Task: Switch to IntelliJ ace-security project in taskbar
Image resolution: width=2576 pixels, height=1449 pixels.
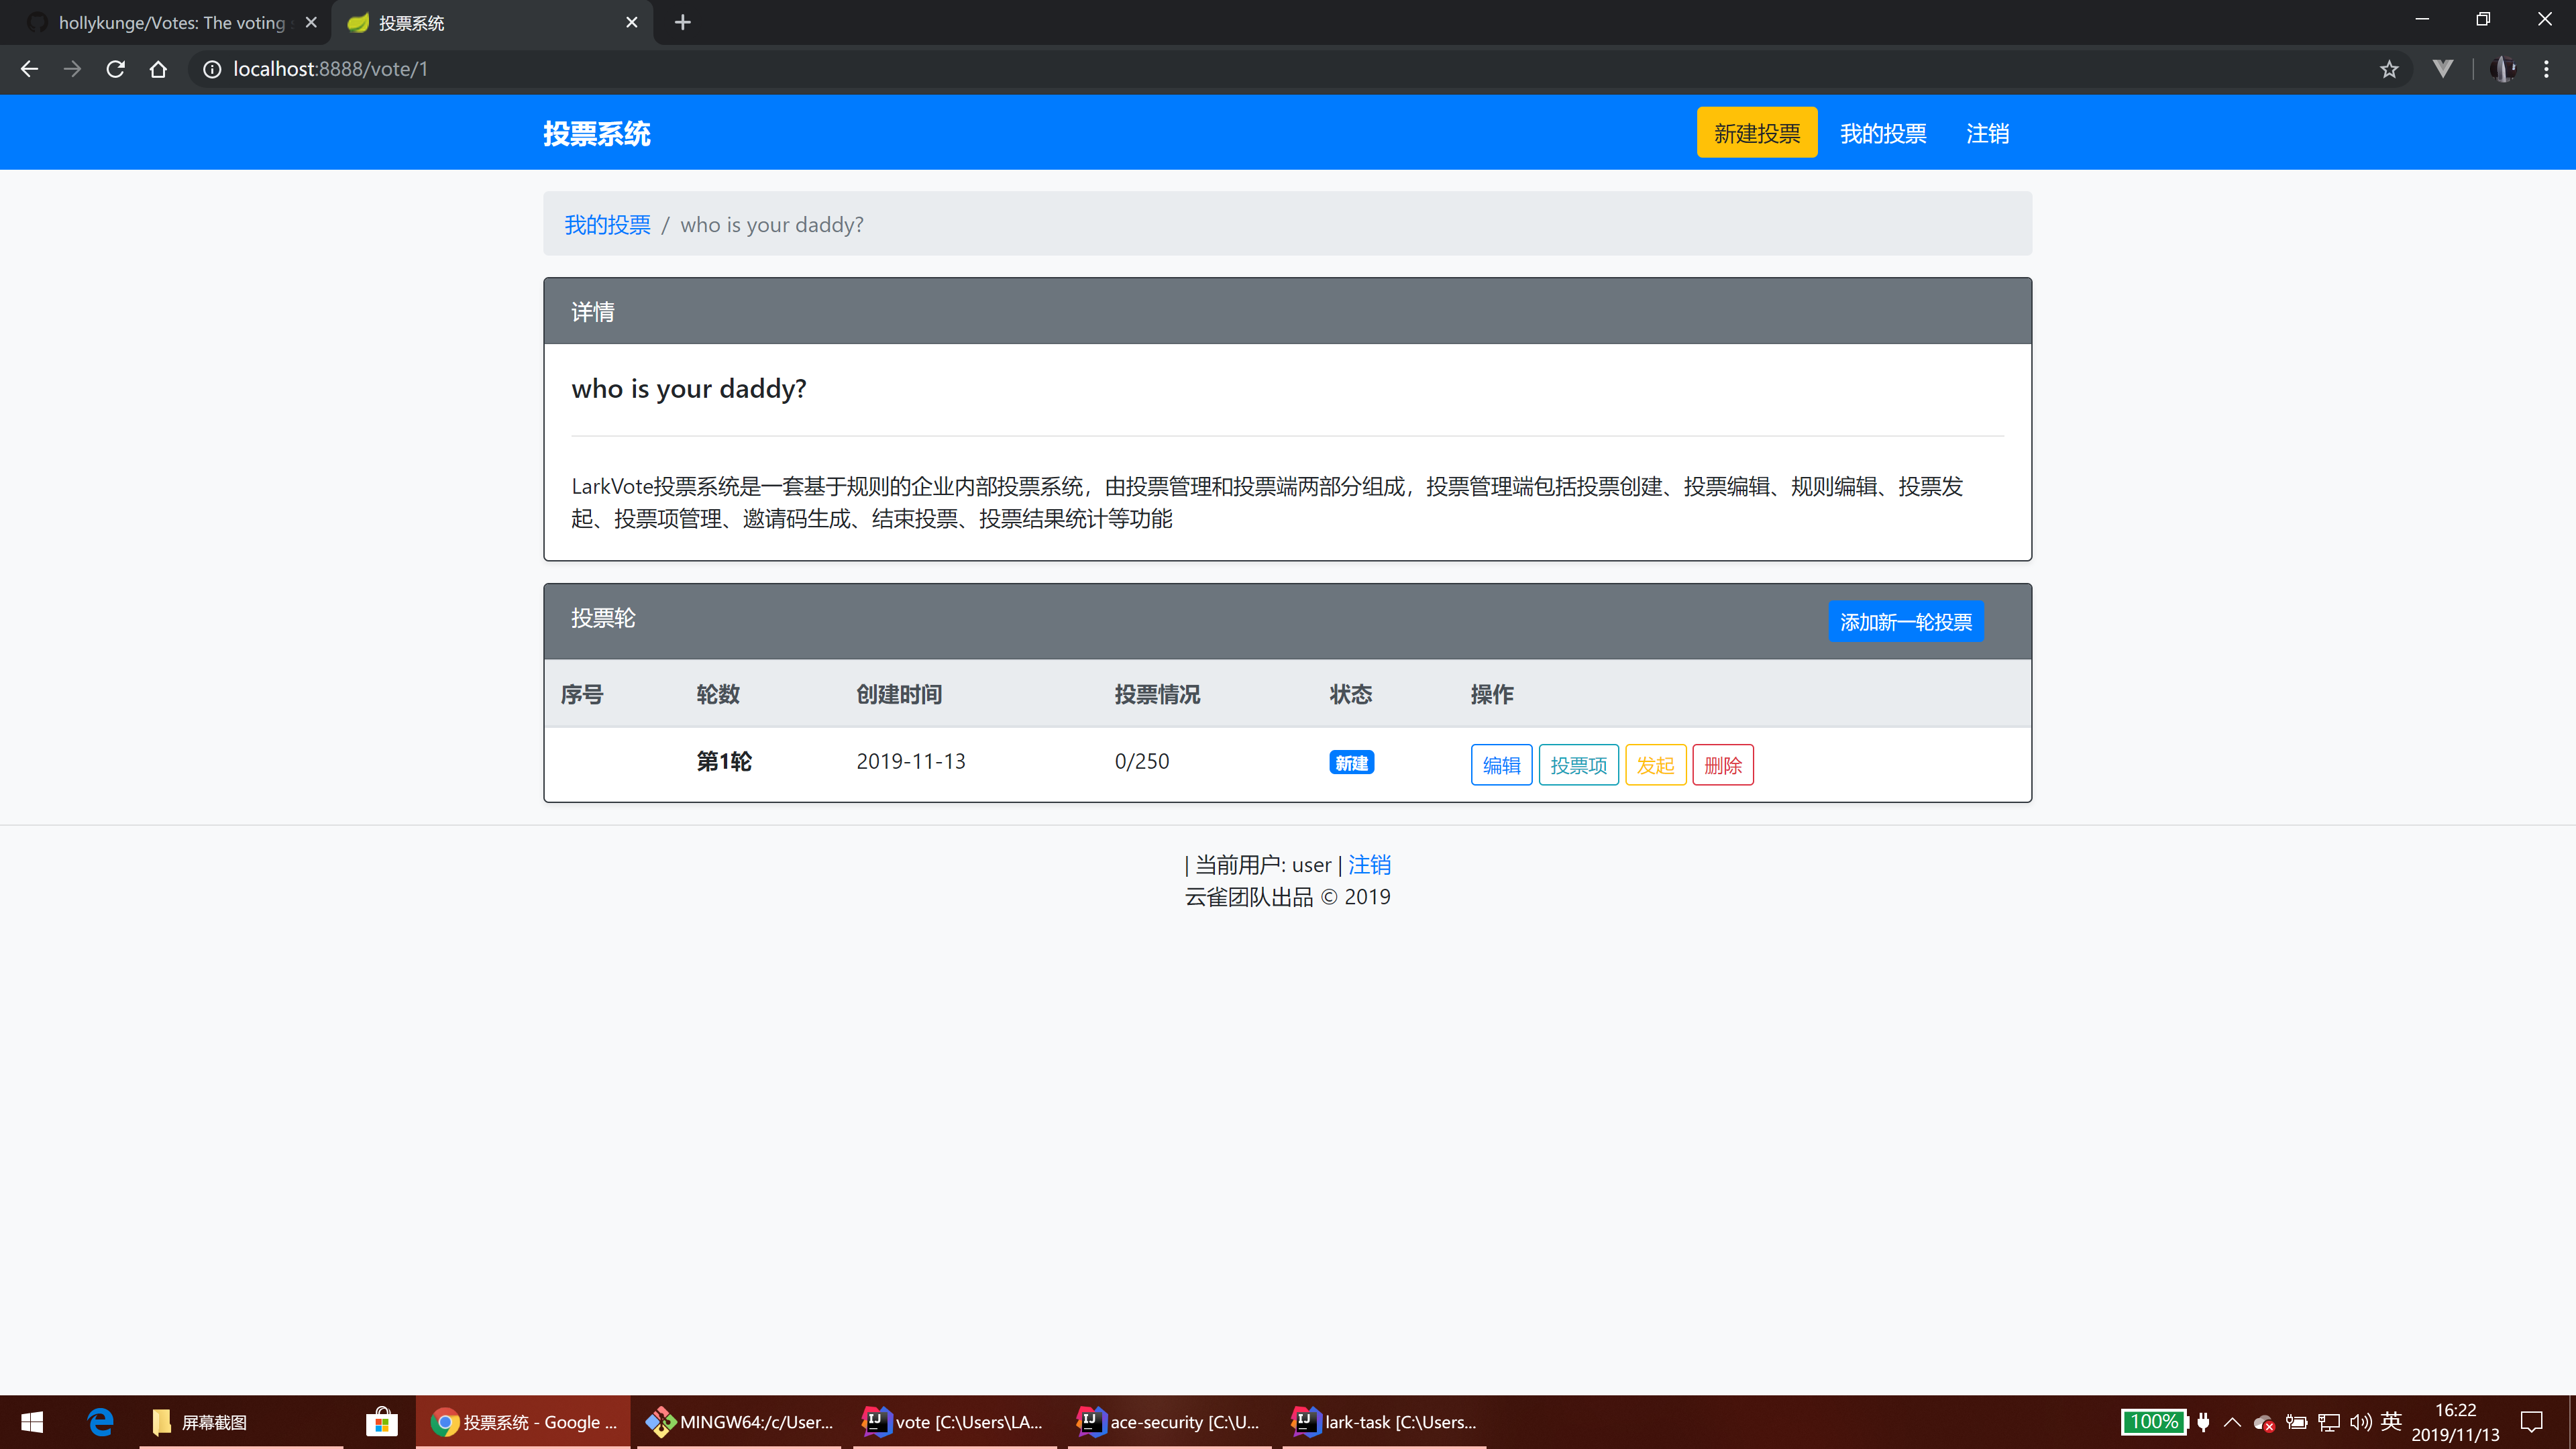Action: coord(1169,1422)
